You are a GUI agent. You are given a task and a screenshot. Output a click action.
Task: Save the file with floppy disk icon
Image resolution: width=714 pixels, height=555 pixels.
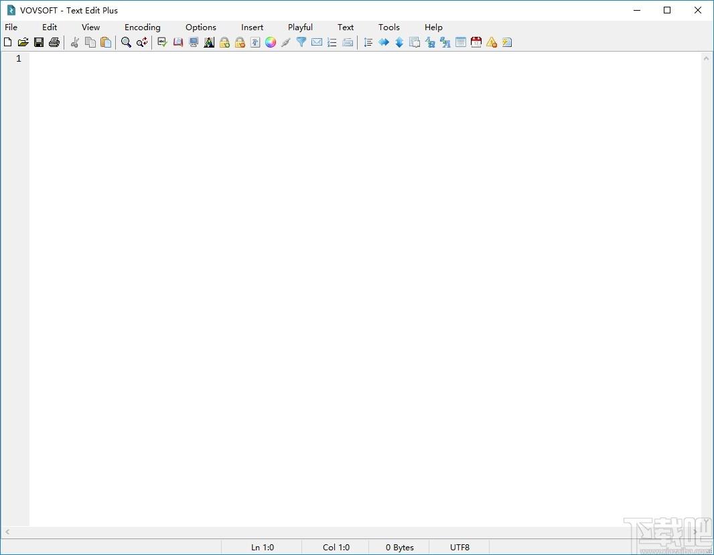click(x=39, y=42)
